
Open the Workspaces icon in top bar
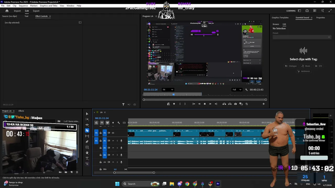pyautogui.click(x=299, y=11)
